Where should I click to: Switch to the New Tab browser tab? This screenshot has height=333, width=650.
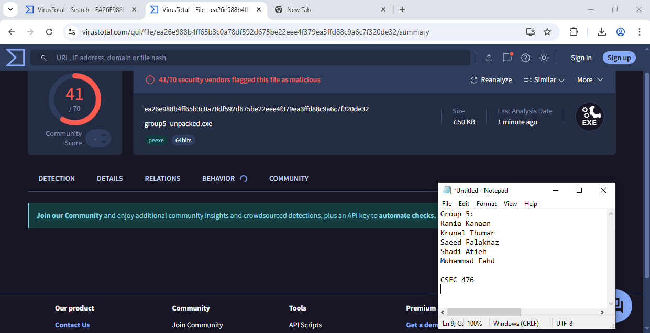click(x=330, y=9)
